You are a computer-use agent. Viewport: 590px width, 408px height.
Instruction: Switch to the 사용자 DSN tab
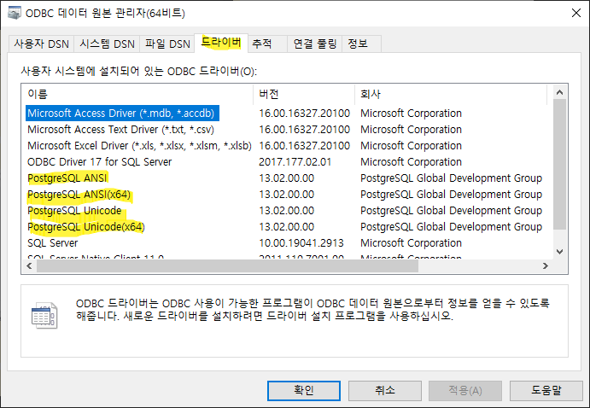coord(41,44)
